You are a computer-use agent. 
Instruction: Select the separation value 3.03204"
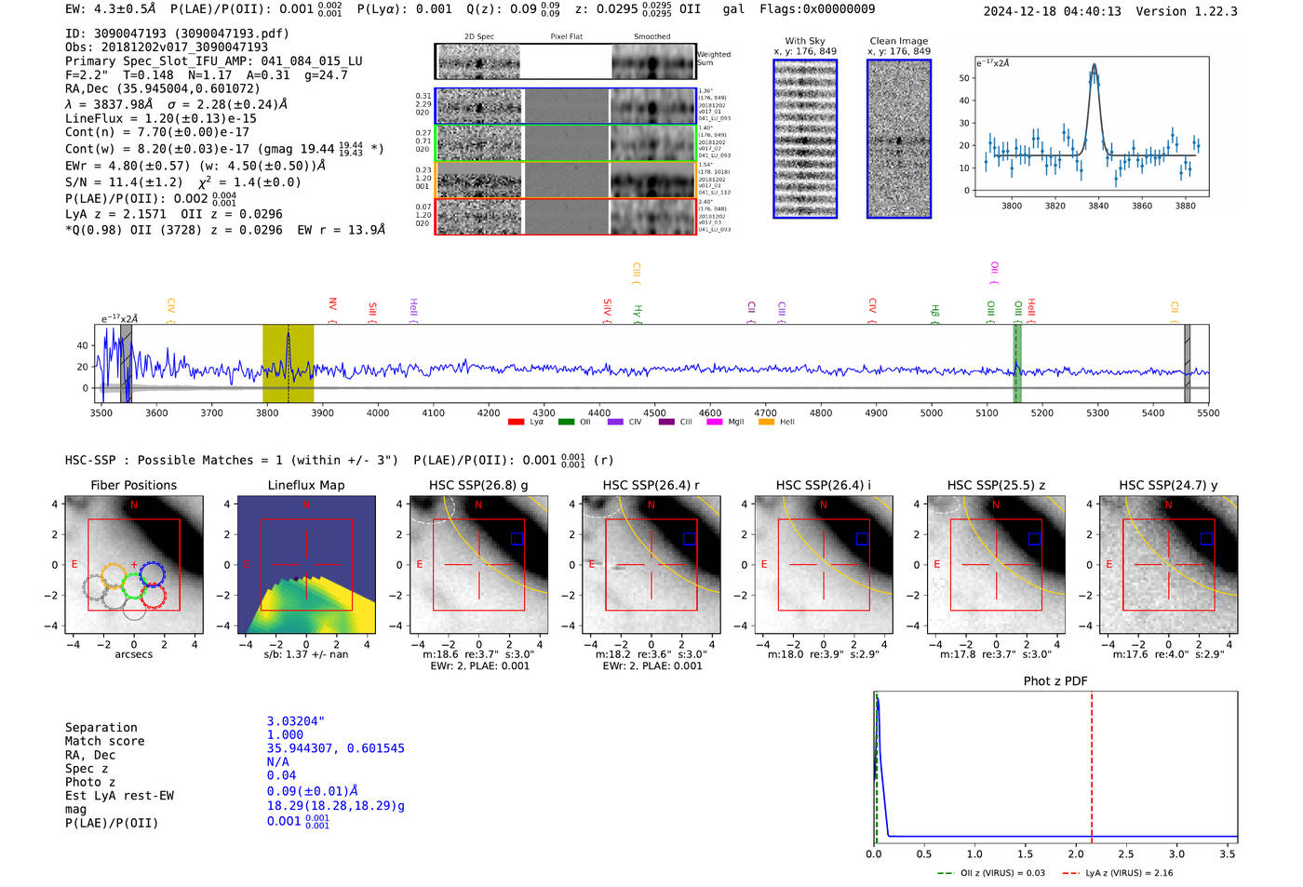click(296, 721)
